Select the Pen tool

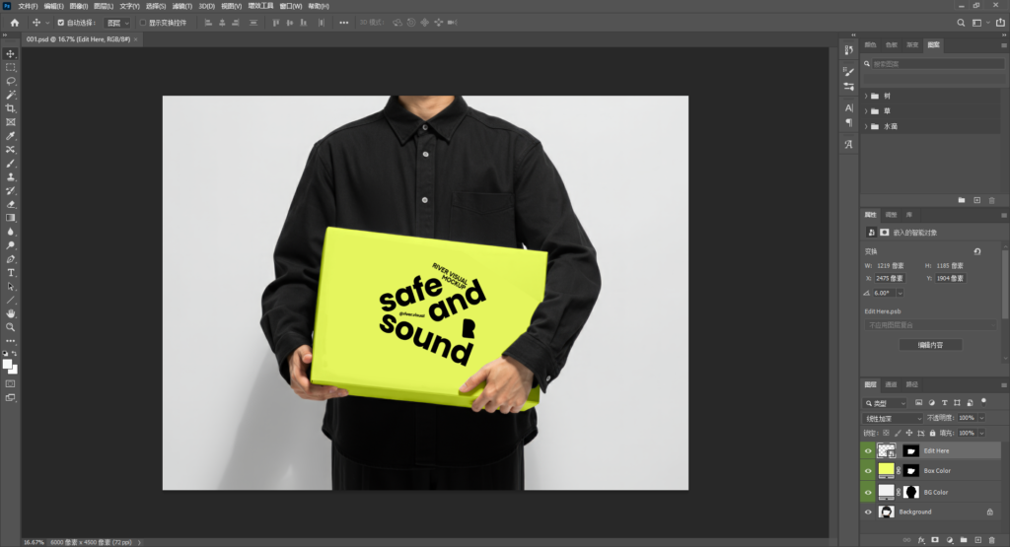click(10, 259)
